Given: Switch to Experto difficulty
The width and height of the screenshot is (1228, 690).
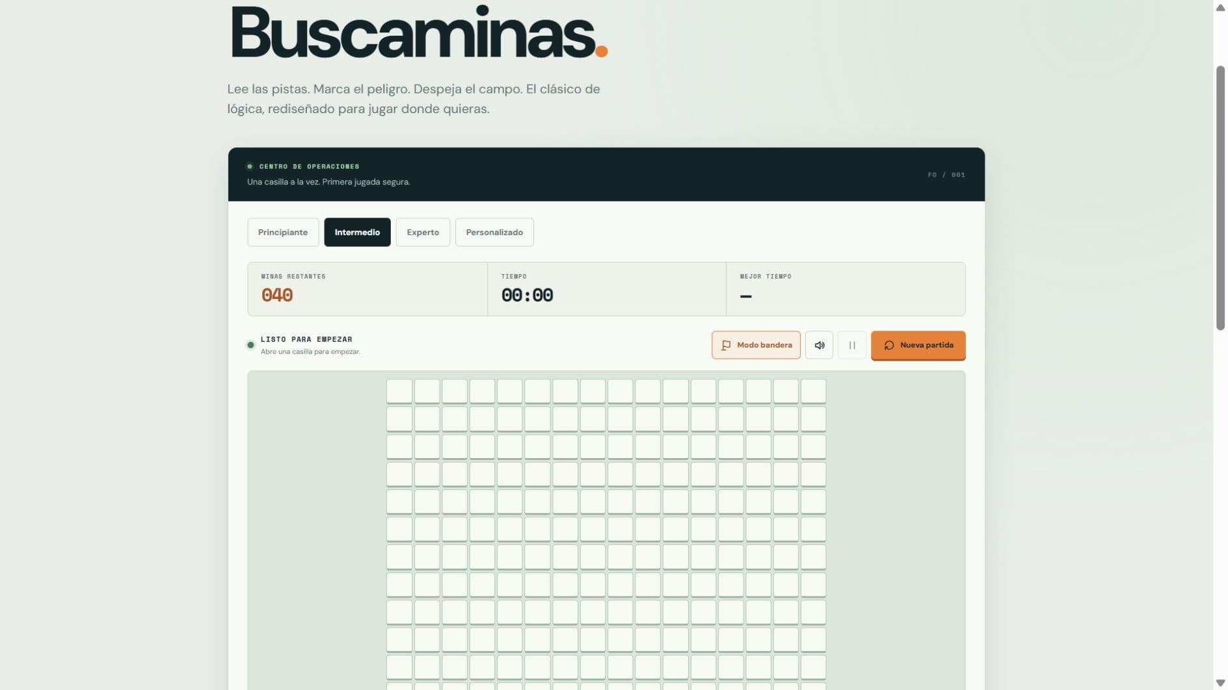Looking at the screenshot, I should [x=423, y=232].
